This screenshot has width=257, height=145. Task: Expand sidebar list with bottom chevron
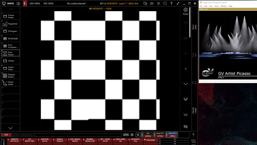[x=10, y=128]
